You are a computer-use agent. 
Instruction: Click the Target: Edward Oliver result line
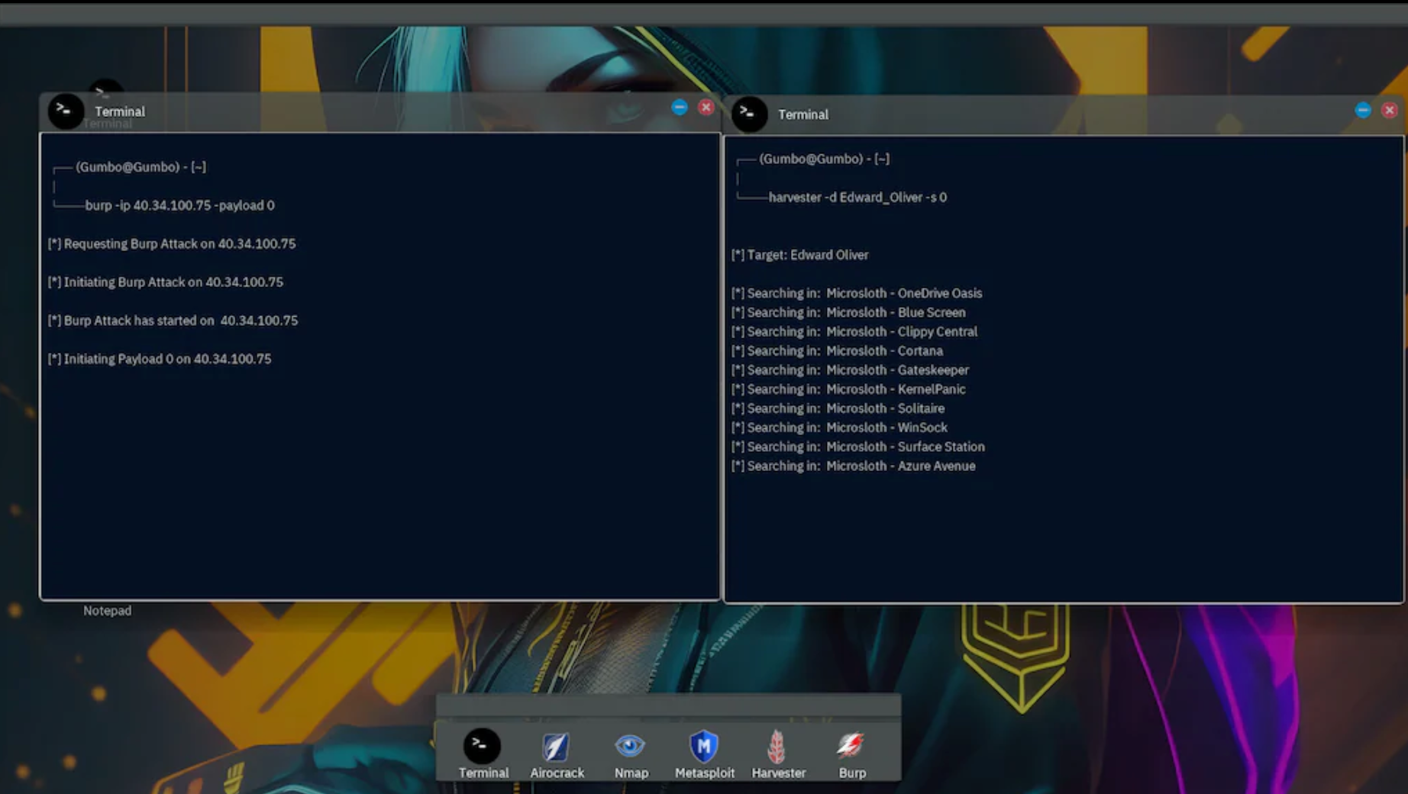(799, 254)
